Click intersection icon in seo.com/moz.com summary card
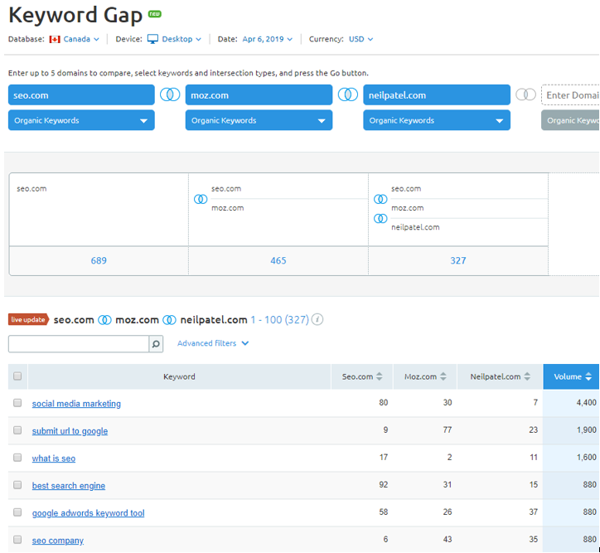600x553 pixels. click(x=201, y=199)
